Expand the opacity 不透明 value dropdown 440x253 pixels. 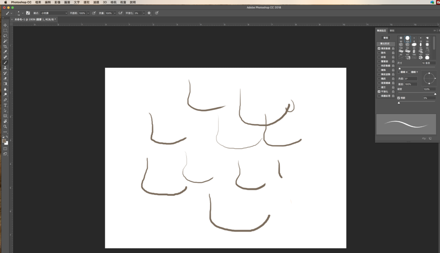tap(88, 13)
